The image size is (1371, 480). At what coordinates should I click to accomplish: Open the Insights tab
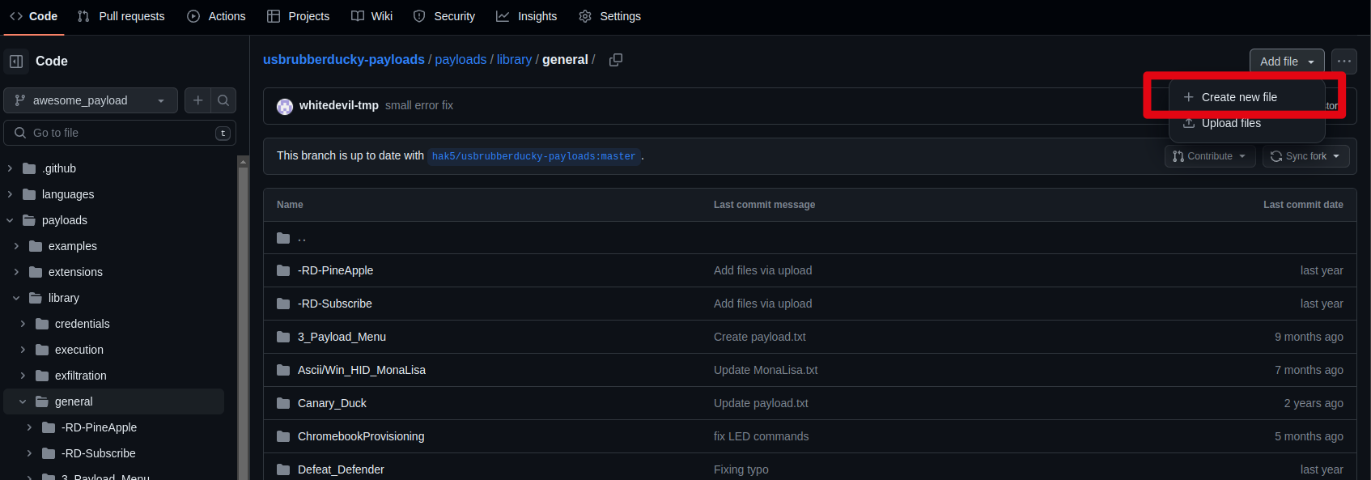pyautogui.click(x=527, y=16)
